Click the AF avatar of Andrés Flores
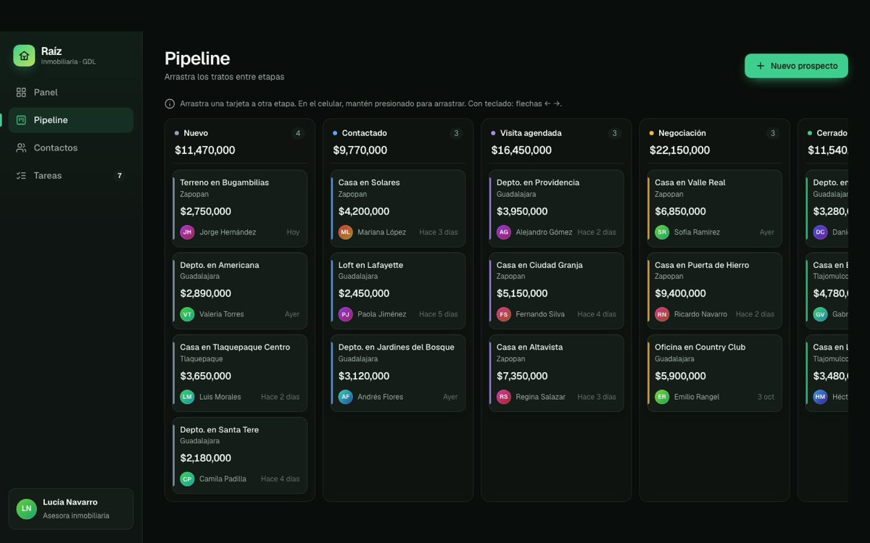This screenshot has height=543, width=870. [346, 397]
